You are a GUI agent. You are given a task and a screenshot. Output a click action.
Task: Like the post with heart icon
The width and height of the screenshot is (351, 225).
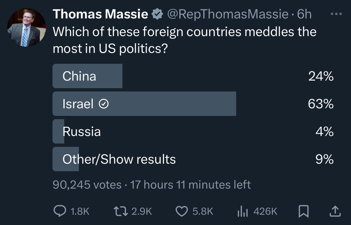pyautogui.click(x=182, y=211)
